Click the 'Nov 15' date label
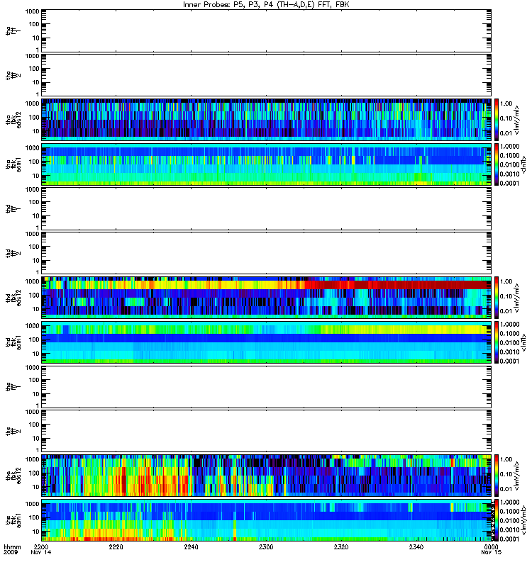Viewport: 532px width, 567px height. pos(491,552)
